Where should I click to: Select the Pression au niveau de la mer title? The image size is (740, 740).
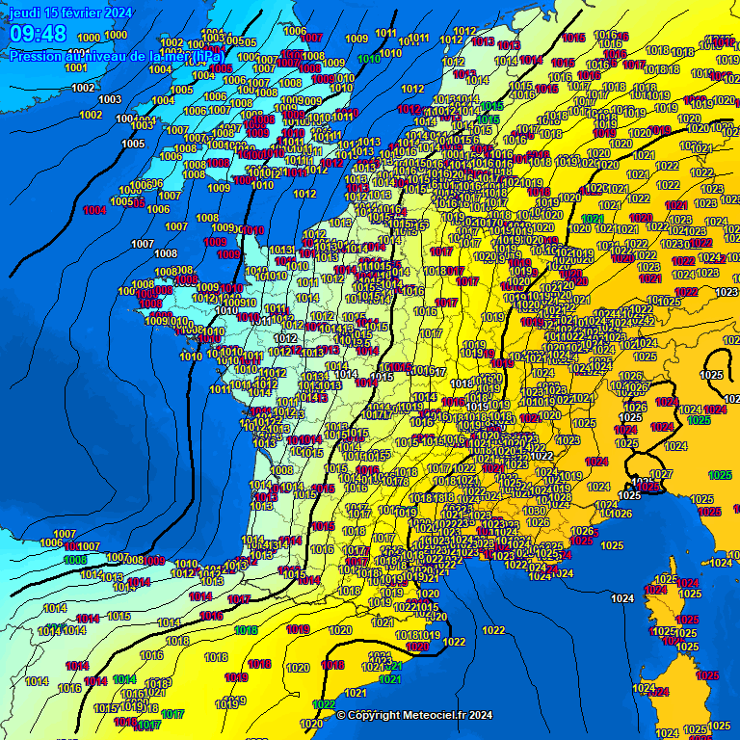(116, 56)
